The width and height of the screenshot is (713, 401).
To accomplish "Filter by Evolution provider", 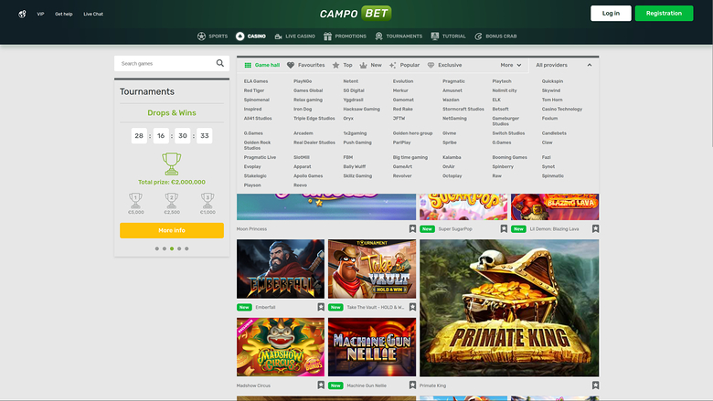I will pyautogui.click(x=403, y=81).
